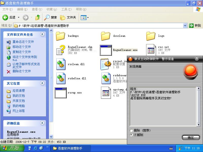Click the 我的电脑 computer icon
Image resolution: width=203 pixels, height=152 pixels.
[x=9, y=106]
